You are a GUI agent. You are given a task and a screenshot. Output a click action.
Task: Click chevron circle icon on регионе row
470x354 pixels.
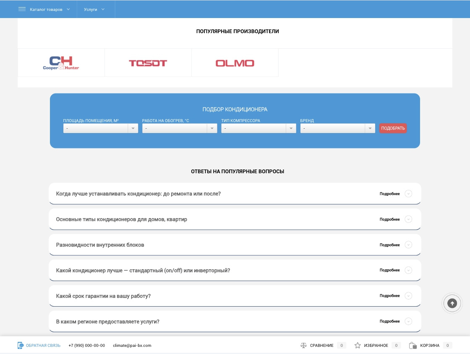tap(408, 321)
